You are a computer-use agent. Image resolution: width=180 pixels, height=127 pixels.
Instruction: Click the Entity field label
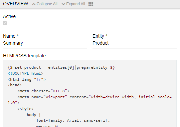[x=100, y=36]
